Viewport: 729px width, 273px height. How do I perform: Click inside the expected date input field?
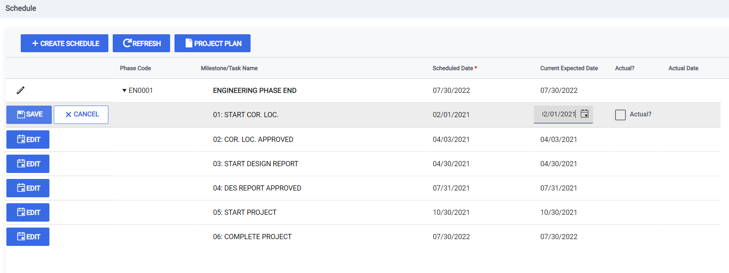[x=559, y=114]
